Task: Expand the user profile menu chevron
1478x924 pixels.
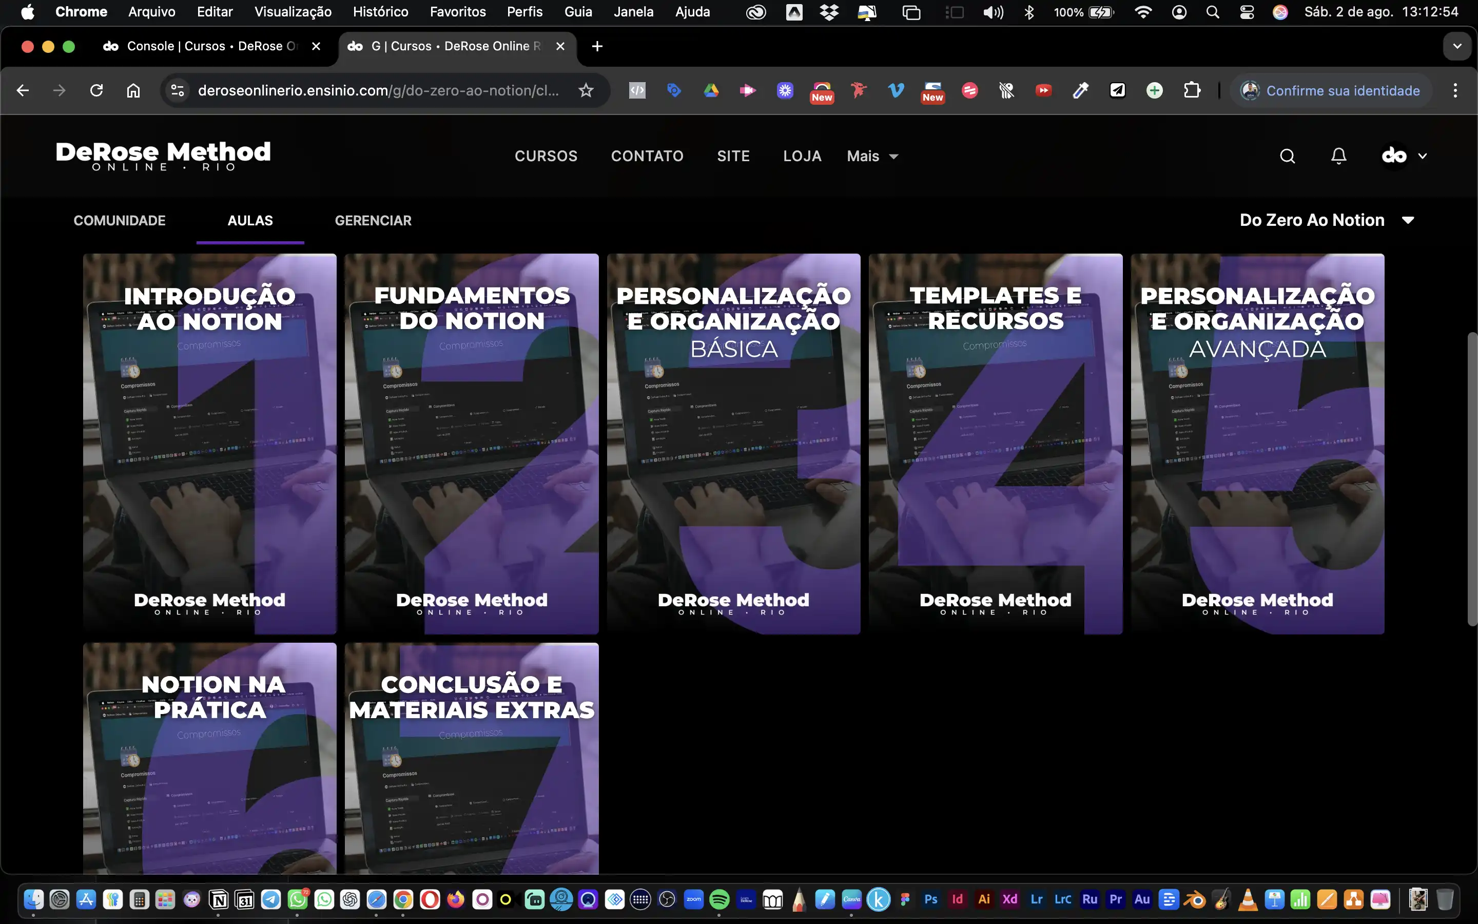Action: [1423, 157]
